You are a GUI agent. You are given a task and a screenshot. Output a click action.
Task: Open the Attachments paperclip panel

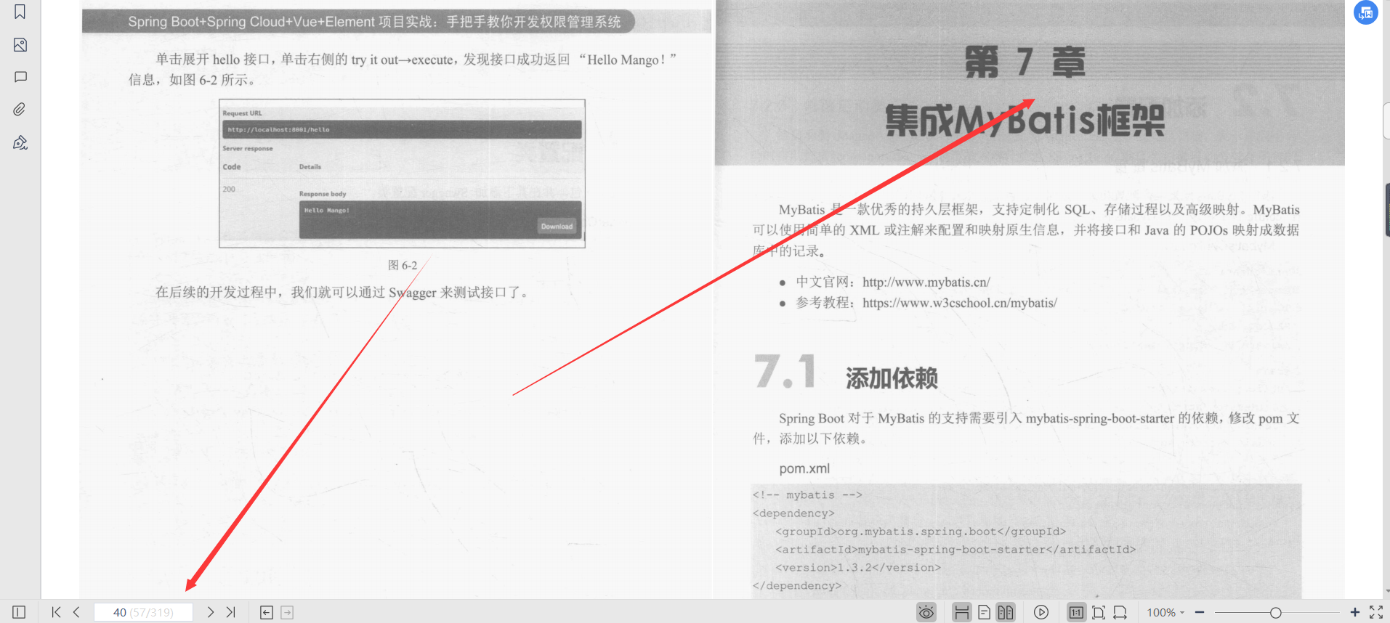coord(20,110)
